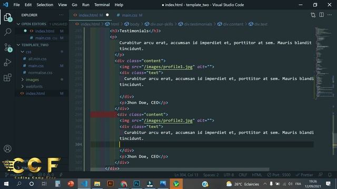337x189 pixels.
Task: Open Adobe Illustrator from the taskbar
Action: point(110,184)
